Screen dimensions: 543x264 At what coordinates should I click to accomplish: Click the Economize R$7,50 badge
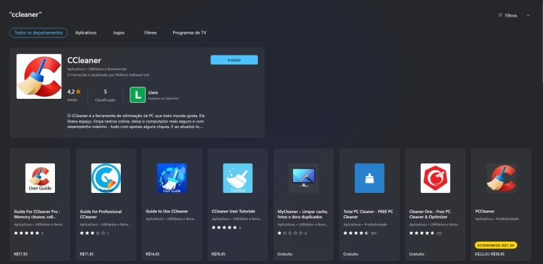point(496,245)
